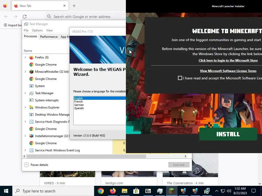This screenshot has height=196, width=262.
Task: Open Firefox from the taskbar
Action: 113,191
